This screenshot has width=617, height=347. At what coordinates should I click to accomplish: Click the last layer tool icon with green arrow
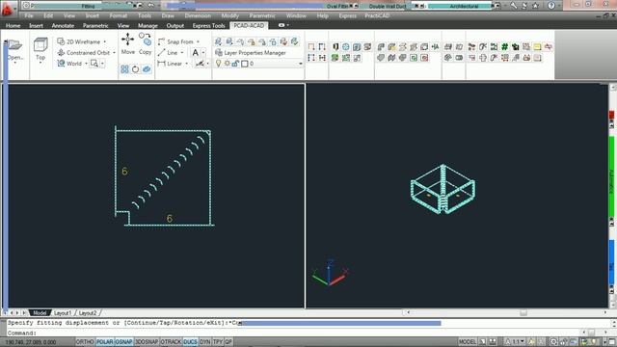click(294, 41)
